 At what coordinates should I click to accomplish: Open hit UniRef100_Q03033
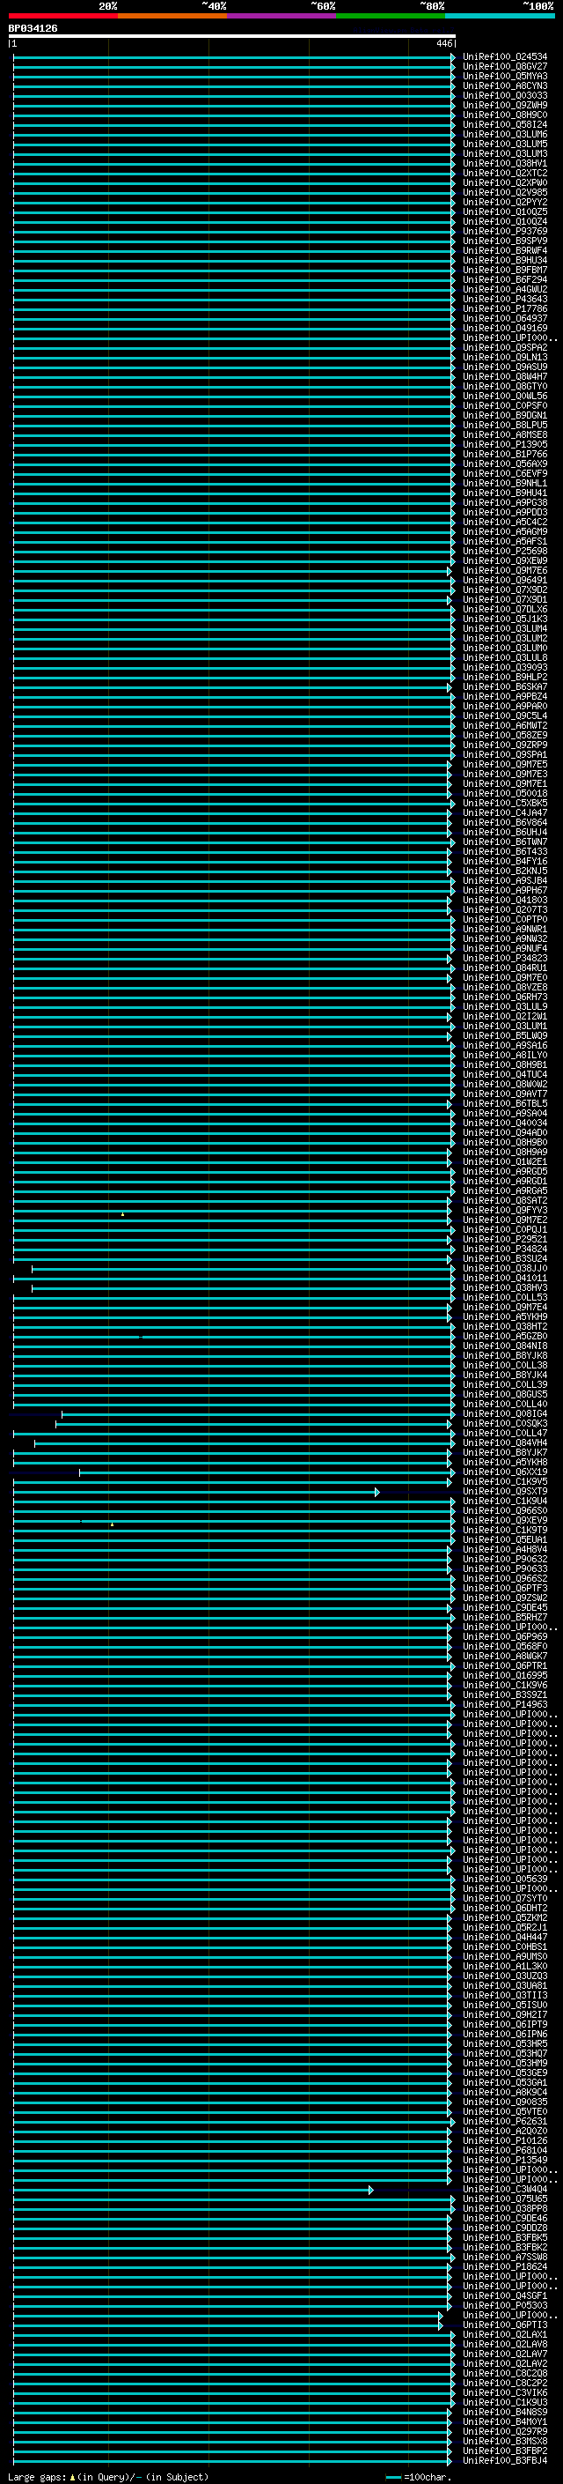(x=505, y=95)
